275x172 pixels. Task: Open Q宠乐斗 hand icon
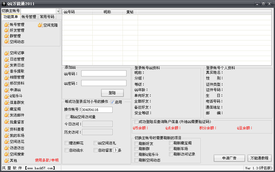point(7,96)
